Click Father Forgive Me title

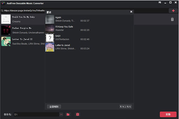coord(22,28)
